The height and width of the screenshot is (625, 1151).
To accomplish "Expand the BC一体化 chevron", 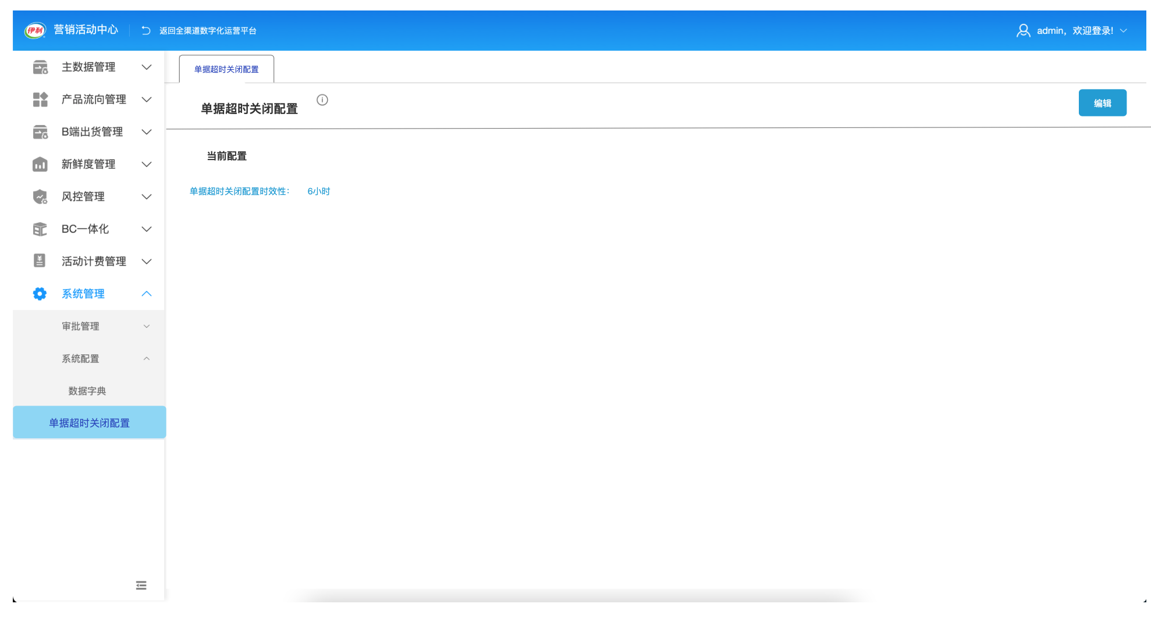I will pyautogui.click(x=147, y=229).
